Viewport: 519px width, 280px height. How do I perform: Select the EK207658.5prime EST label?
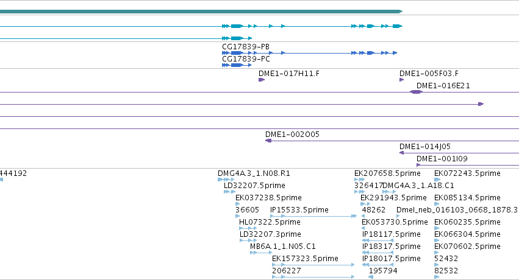click(387, 173)
